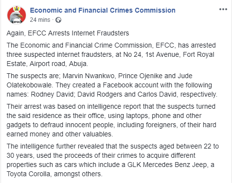The image size is (232, 183).
Task: Click the Carlos David alias text
Action: coord(158,94)
